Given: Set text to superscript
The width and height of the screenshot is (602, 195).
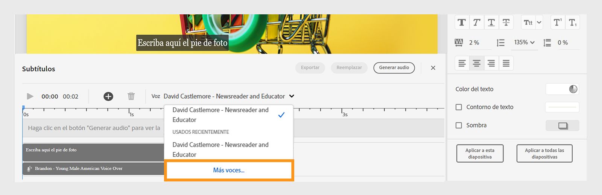Looking at the screenshot, I should (558, 23).
